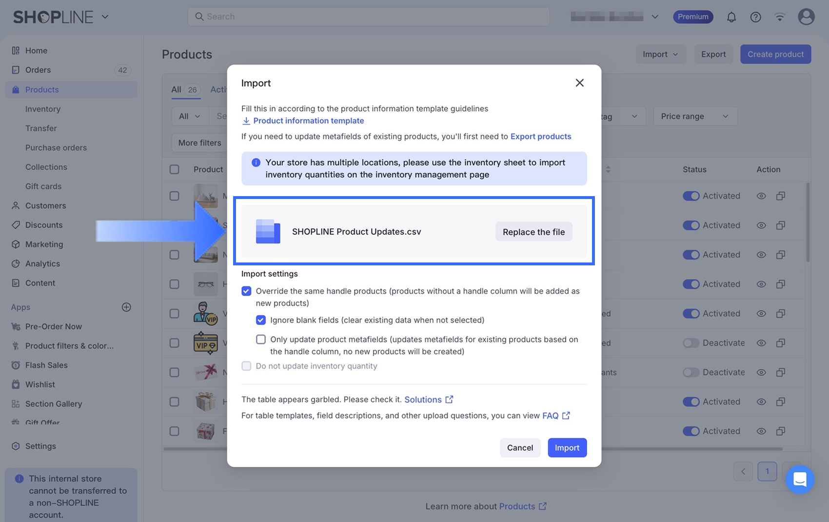Enable Only update product metafields checkbox
Image resolution: width=829 pixels, height=522 pixels.
click(261, 340)
